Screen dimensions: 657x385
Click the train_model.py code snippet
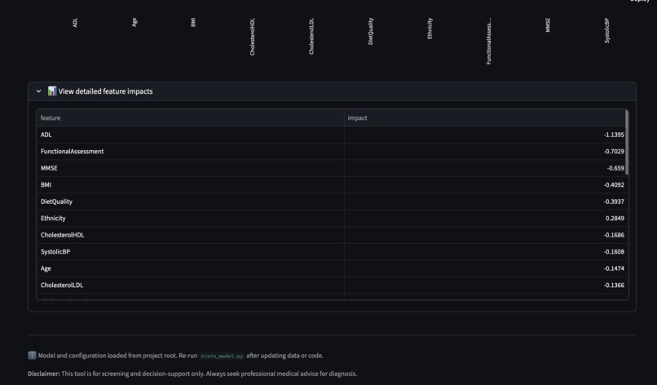[x=222, y=356]
